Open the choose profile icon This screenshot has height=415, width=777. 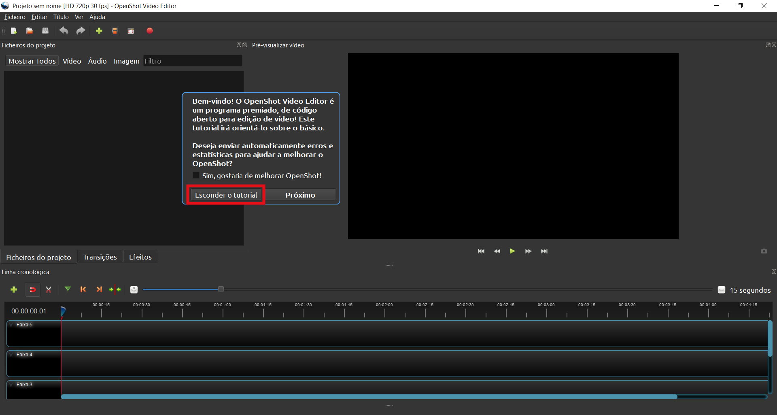(115, 31)
